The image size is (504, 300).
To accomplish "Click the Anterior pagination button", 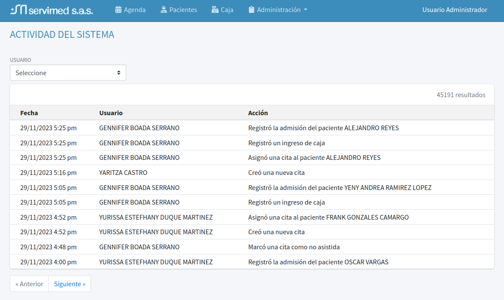I will pos(29,284).
